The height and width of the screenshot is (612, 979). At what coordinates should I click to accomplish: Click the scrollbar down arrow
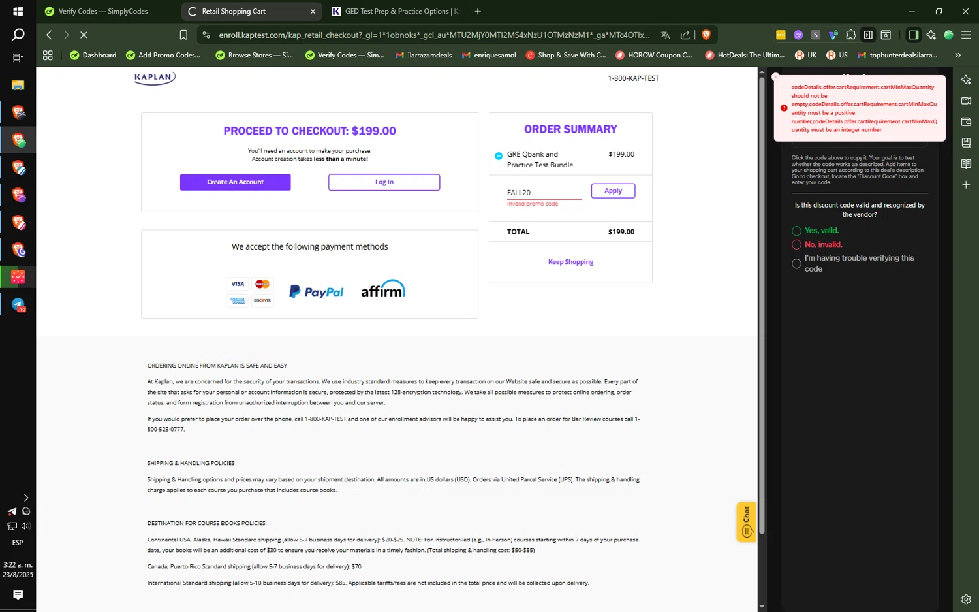coord(761,607)
